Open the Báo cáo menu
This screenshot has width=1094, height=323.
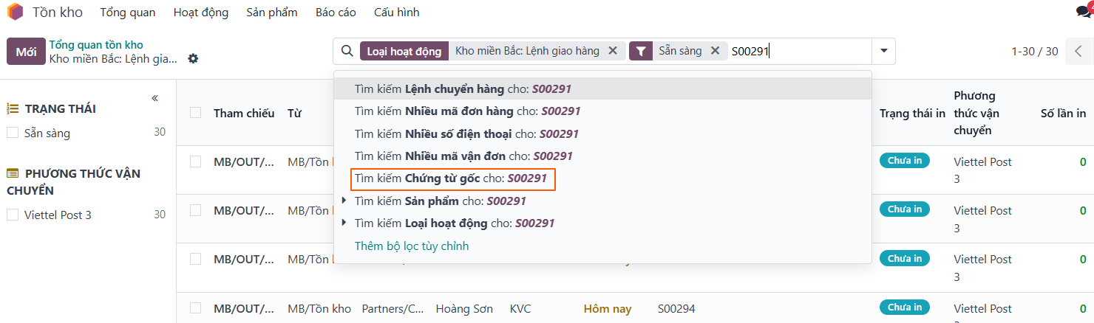[336, 13]
